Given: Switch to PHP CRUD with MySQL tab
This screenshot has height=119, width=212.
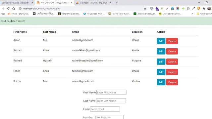Looking at the screenshot, I should tap(54, 3).
